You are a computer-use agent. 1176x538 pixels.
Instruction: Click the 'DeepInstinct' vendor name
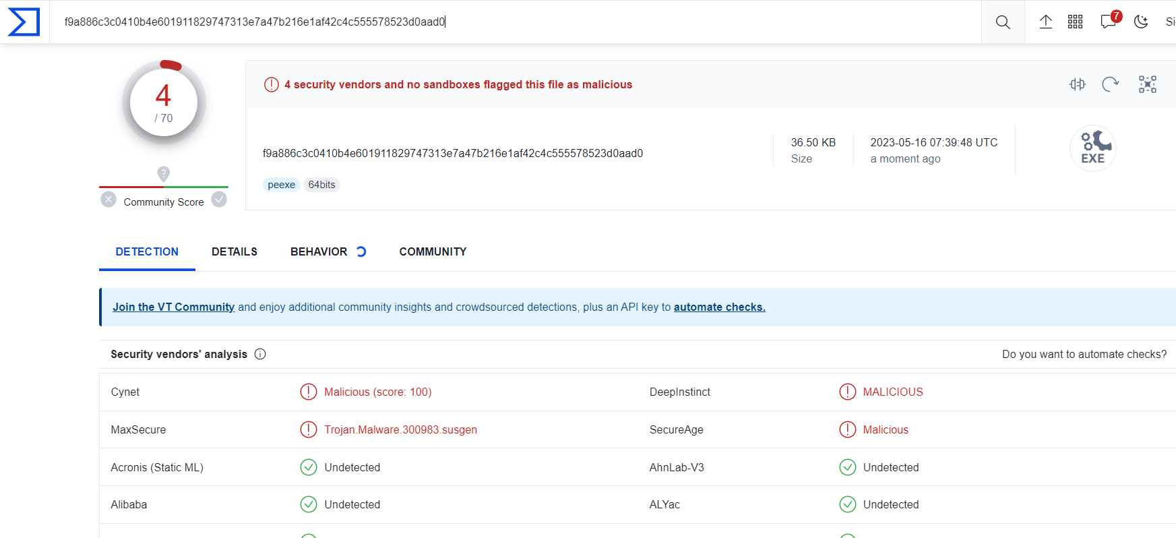pos(680,392)
